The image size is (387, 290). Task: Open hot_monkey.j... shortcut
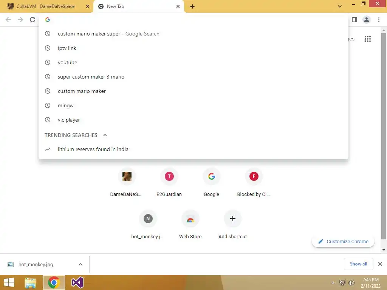point(148,225)
